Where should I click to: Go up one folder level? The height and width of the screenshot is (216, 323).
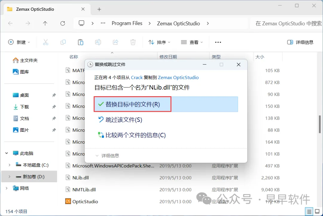point(45,23)
